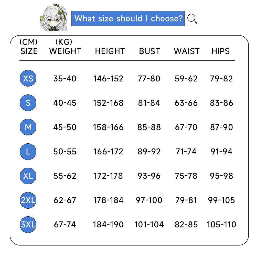Click the SIZE column header
This screenshot has width=256, height=256.
click(x=29, y=51)
